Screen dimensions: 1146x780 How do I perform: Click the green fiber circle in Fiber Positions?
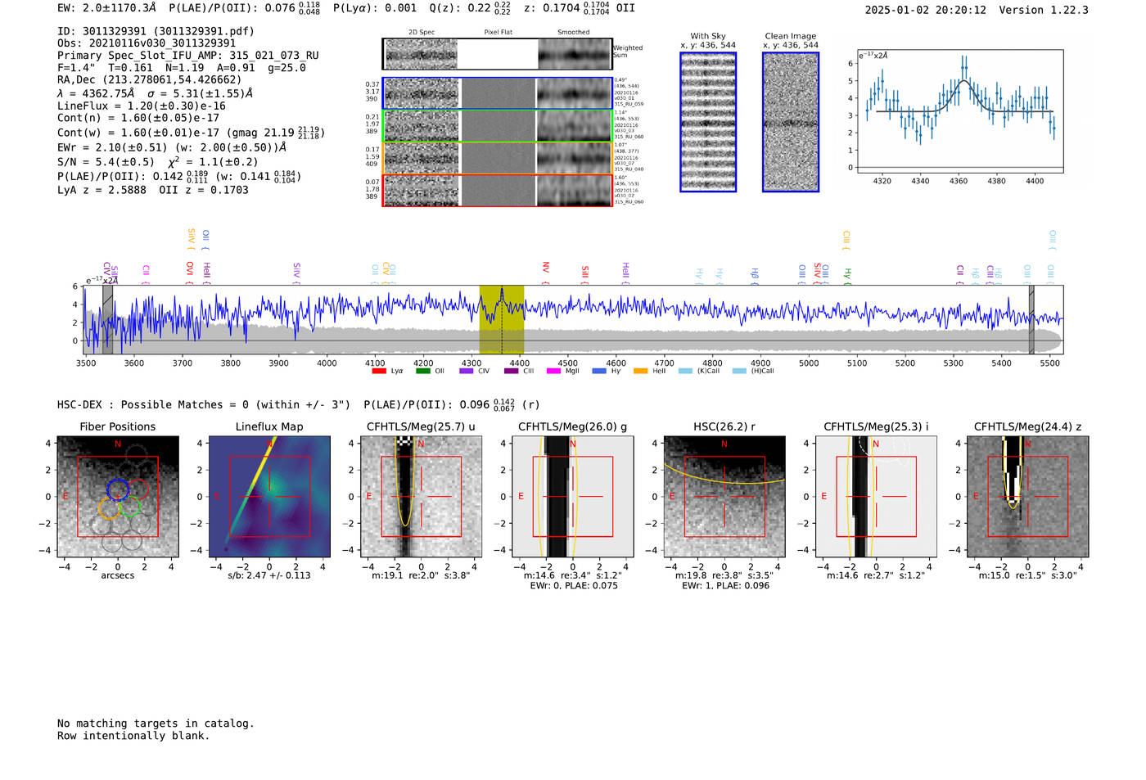pos(130,507)
